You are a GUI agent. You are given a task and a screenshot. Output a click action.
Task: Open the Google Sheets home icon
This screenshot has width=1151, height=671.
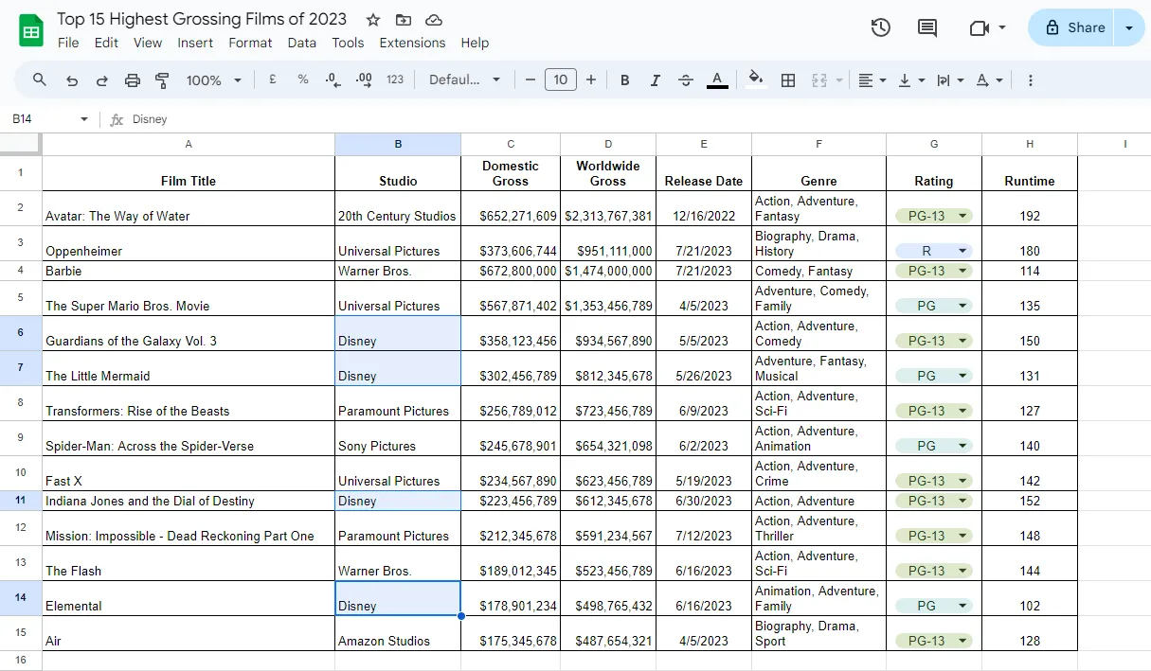pyautogui.click(x=31, y=30)
